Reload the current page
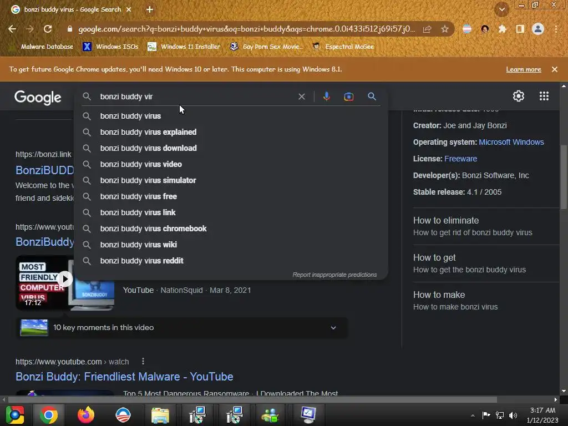 coord(48,29)
